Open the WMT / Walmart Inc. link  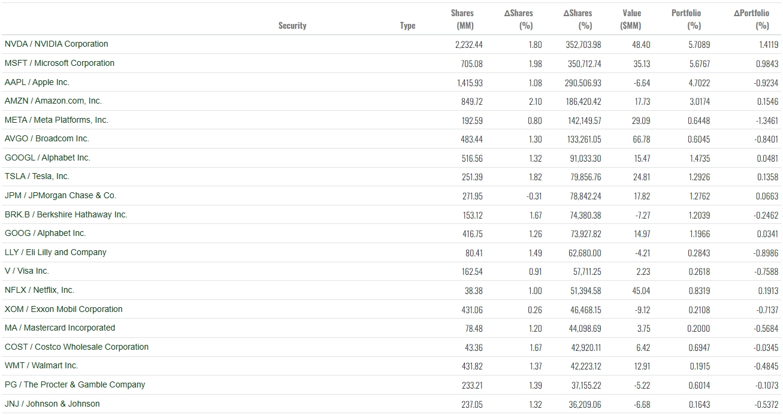41,365
